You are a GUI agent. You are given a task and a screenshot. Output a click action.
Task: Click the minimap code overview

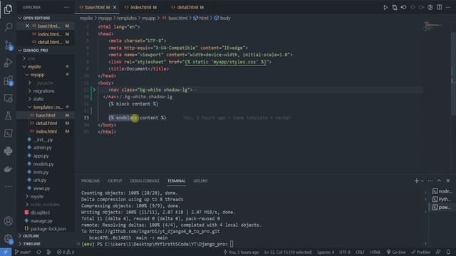point(432,26)
